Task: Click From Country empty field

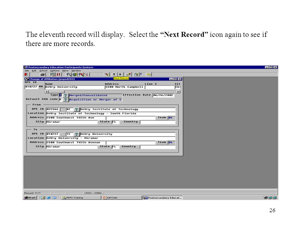Action: pyautogui.click(x=158, y=122)
